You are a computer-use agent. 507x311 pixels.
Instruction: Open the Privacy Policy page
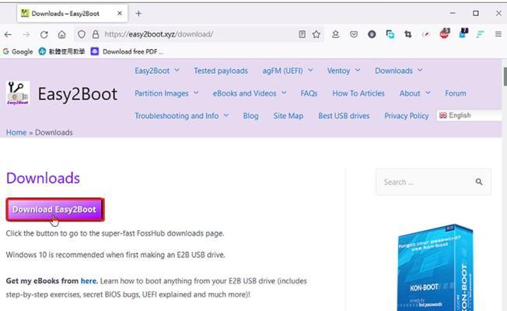coord(407,116)
